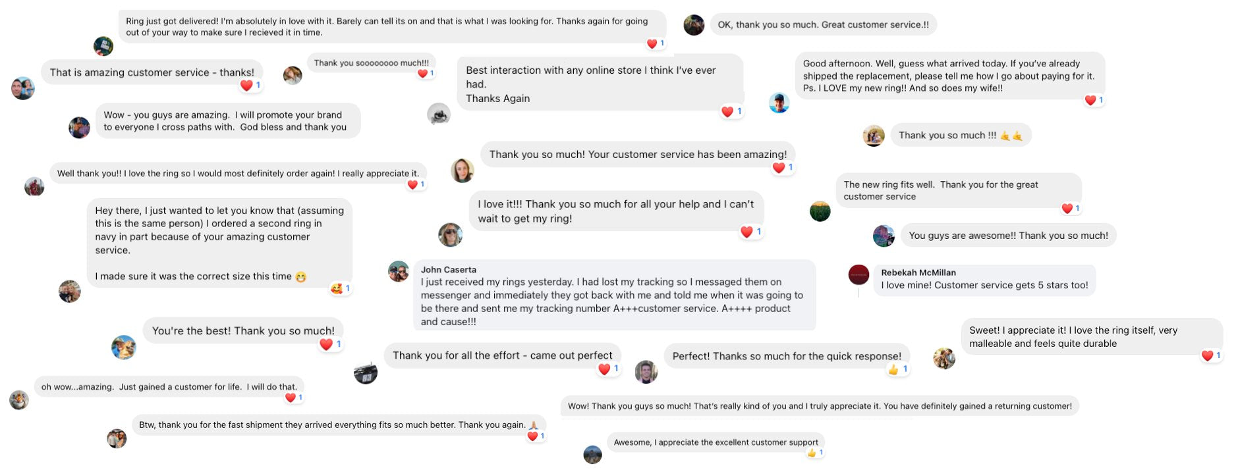Viewport: 1236px width, 470px height.
Task: Click avatar next to "You guys are awesome!!"
Action: pos(884,236)
